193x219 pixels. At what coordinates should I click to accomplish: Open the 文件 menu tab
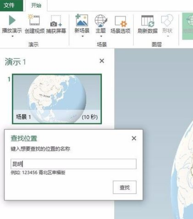(11, 5)
